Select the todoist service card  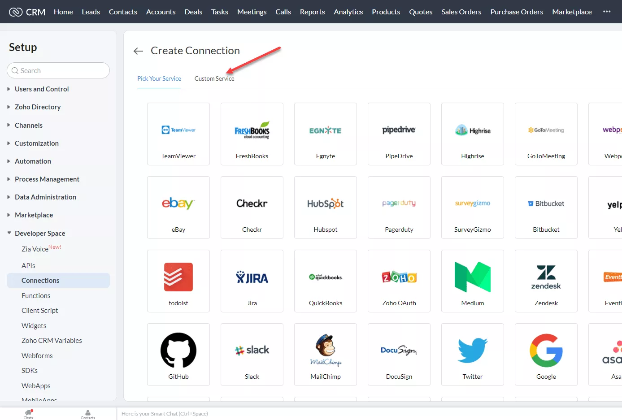point(178,281)
